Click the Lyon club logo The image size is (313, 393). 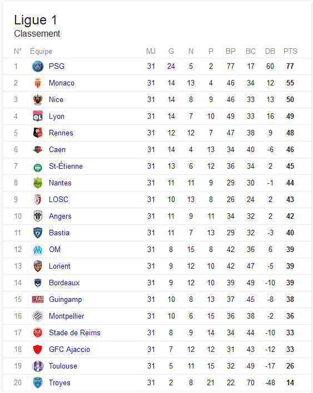[x=38, y=117]
